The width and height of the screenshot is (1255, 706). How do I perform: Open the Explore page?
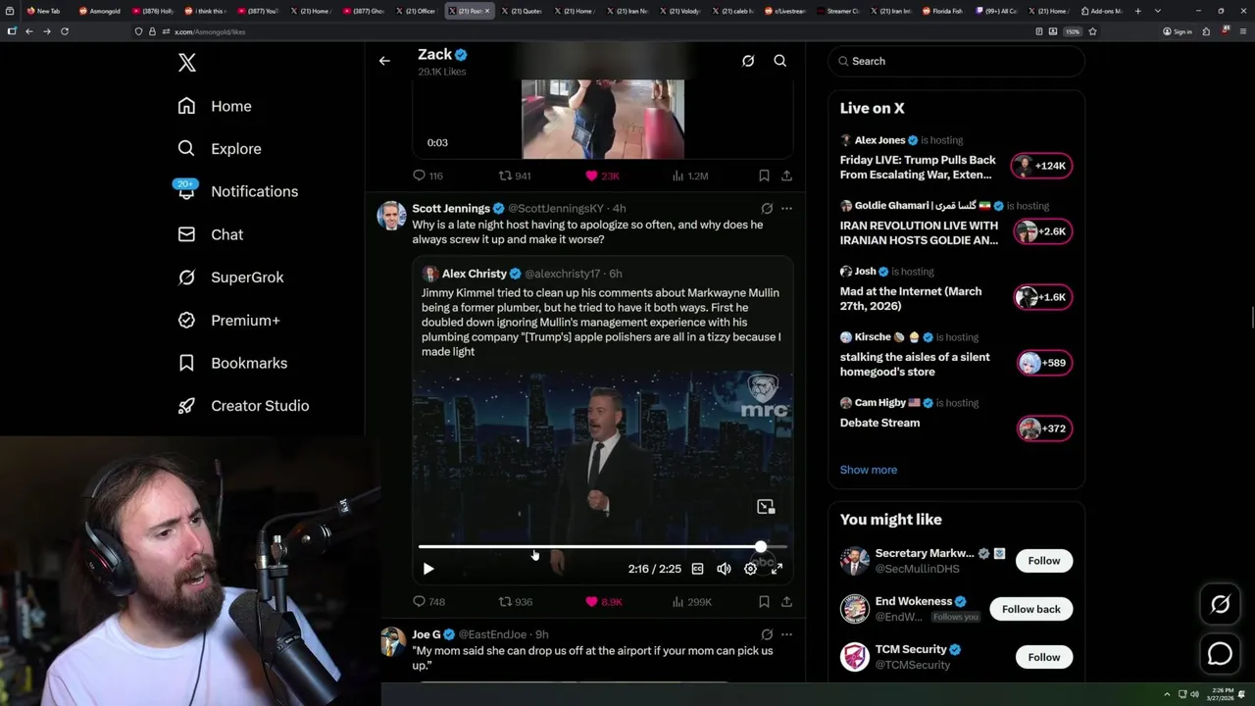[x=220, y=149]
